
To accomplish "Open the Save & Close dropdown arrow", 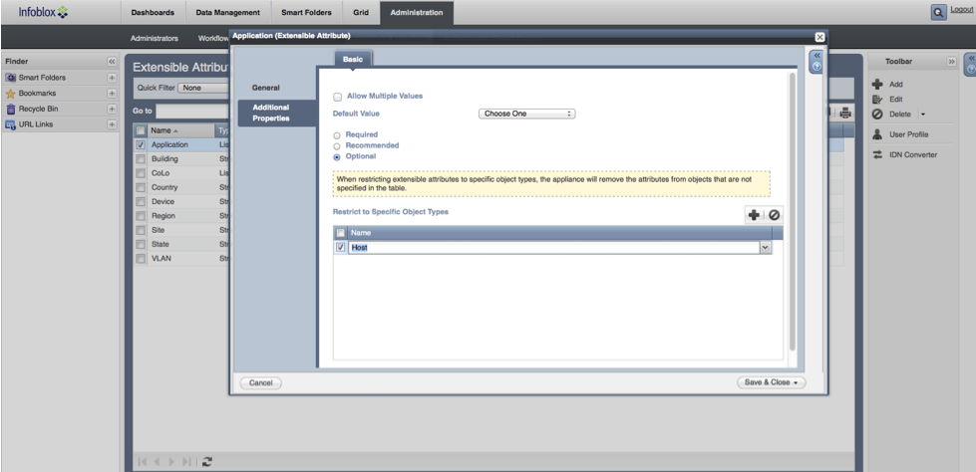I will (x=797, y=383).
